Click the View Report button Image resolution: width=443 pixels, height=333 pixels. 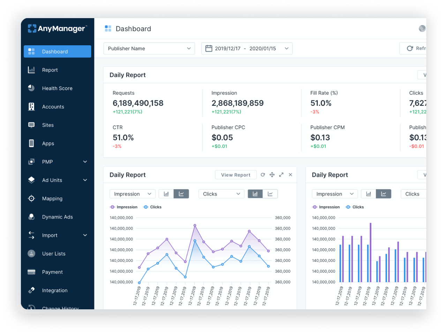tap(235, 175)
